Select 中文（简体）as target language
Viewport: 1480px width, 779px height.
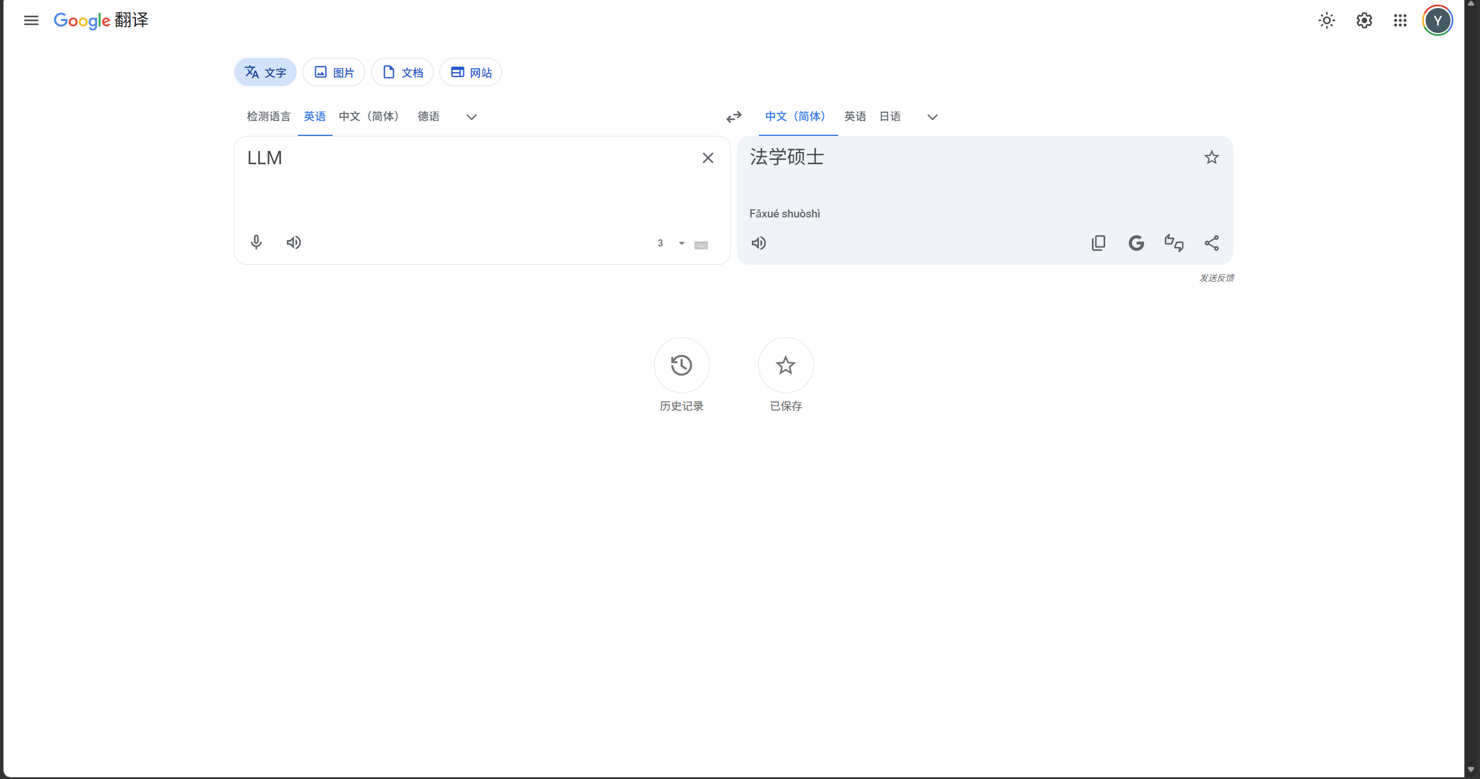(x=798, y=117)
